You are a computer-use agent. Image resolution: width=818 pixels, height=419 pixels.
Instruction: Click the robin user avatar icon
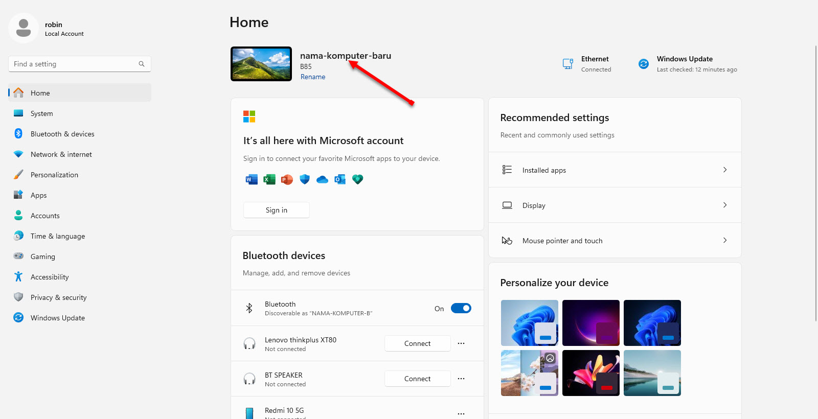24,28
